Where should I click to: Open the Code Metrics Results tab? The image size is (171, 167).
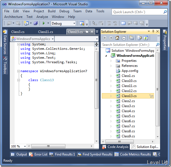pos(133,154)
